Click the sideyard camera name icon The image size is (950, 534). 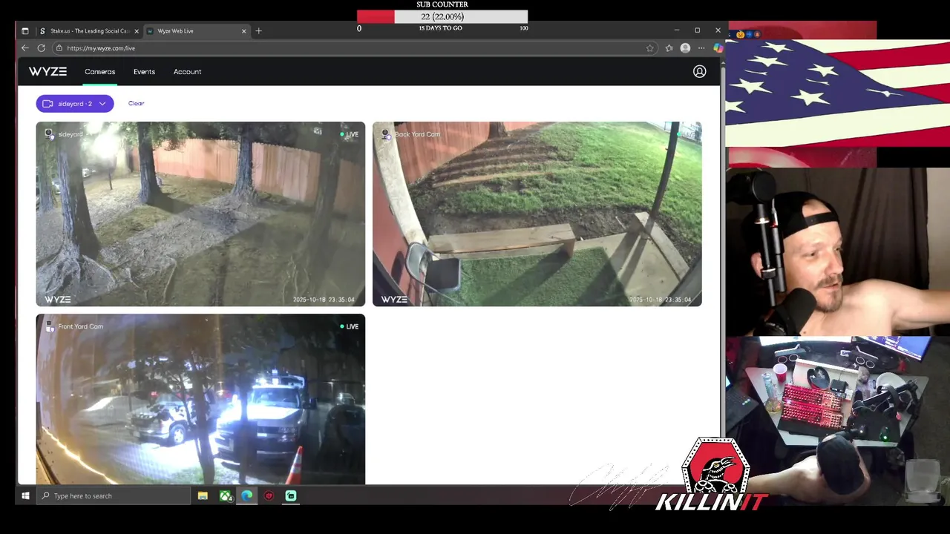click(x=49, y=134)
